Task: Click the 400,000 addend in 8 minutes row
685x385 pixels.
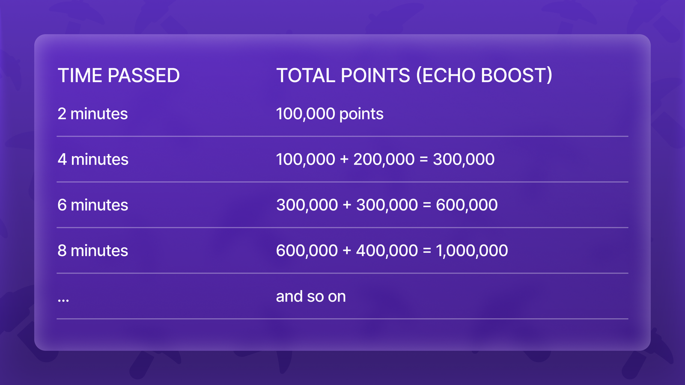Action: [x=387, y=251]
